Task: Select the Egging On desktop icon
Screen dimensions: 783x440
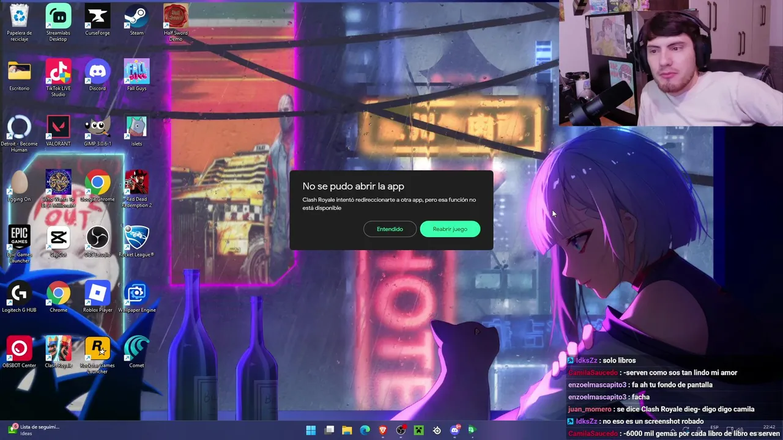Action: 20,186
